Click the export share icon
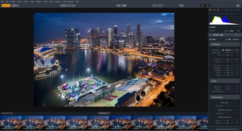 (x=238, y=5)
